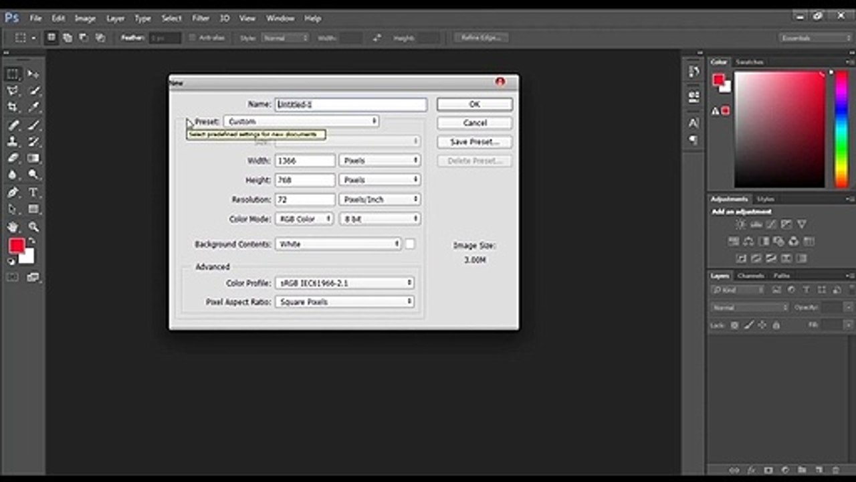Click OK in the New dialog

(475, 104)
